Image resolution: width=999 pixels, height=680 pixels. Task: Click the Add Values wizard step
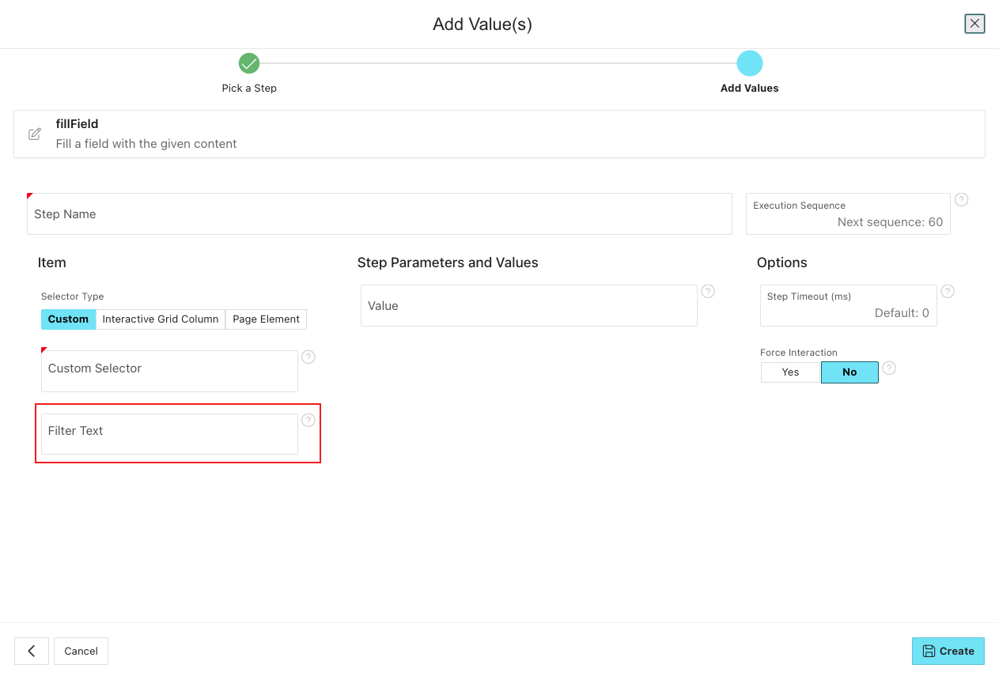(x=749, y=63)
